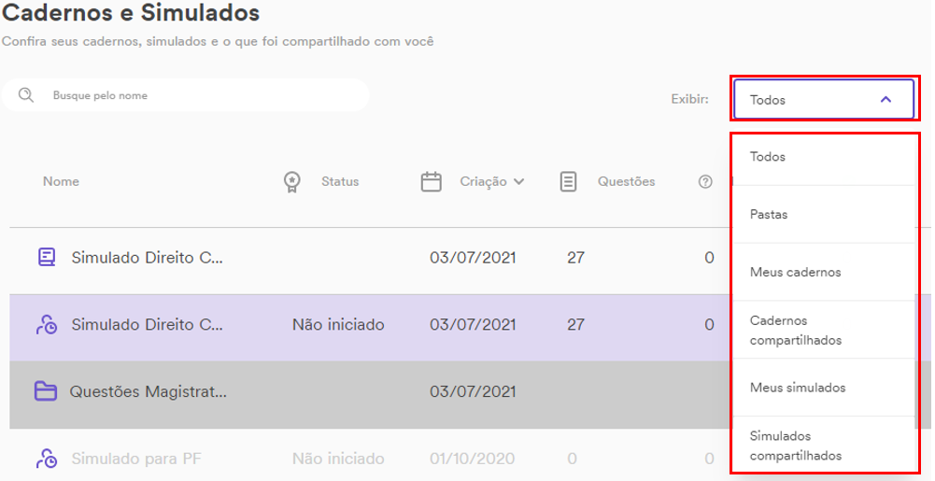Click the Status ribbon badge icon
This screenshot has height=481, width=935.
point(291,182)
